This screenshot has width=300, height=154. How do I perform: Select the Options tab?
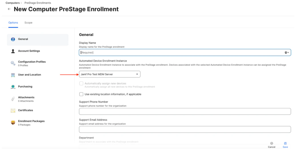[13, 23]
